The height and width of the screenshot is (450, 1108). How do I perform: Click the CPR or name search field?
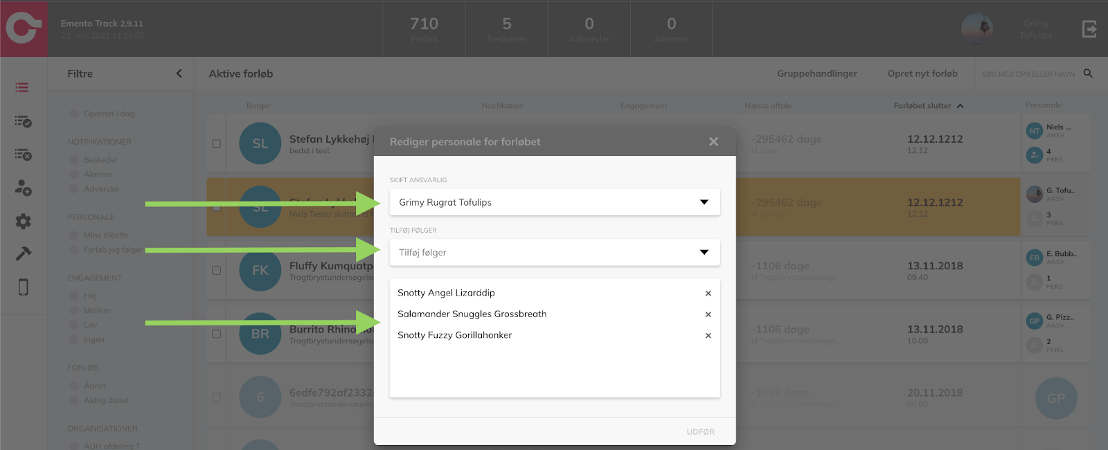pos(1028,74)
